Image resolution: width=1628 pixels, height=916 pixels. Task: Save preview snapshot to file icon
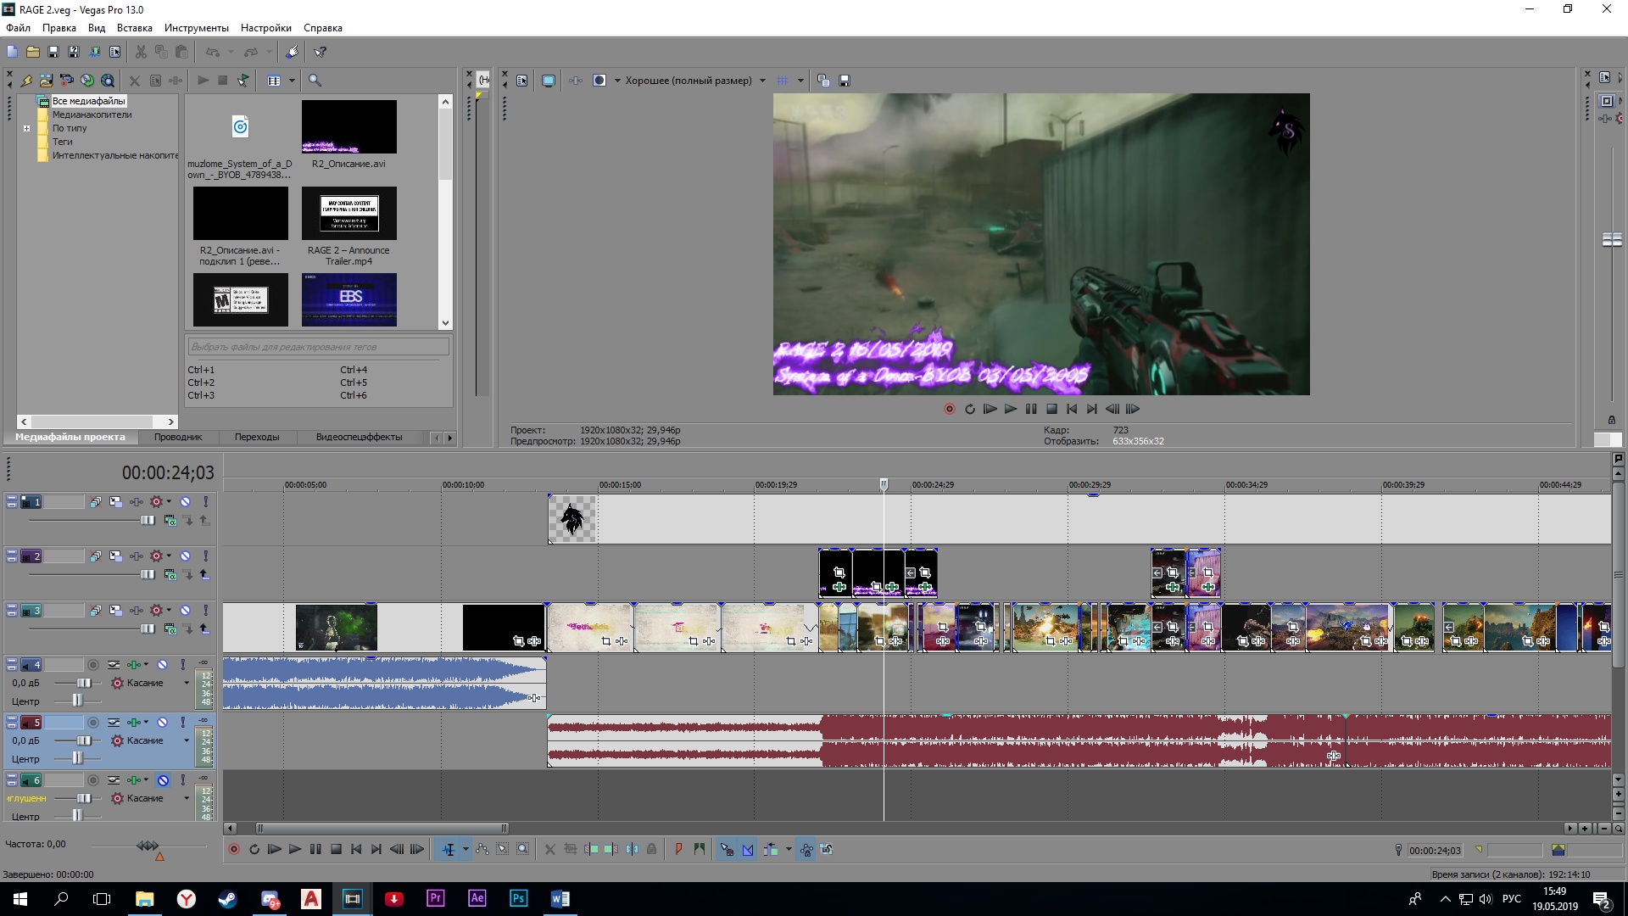tap(845, 81)
